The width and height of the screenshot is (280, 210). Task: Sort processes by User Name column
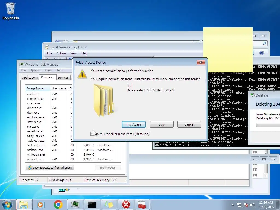click(59, 88)
